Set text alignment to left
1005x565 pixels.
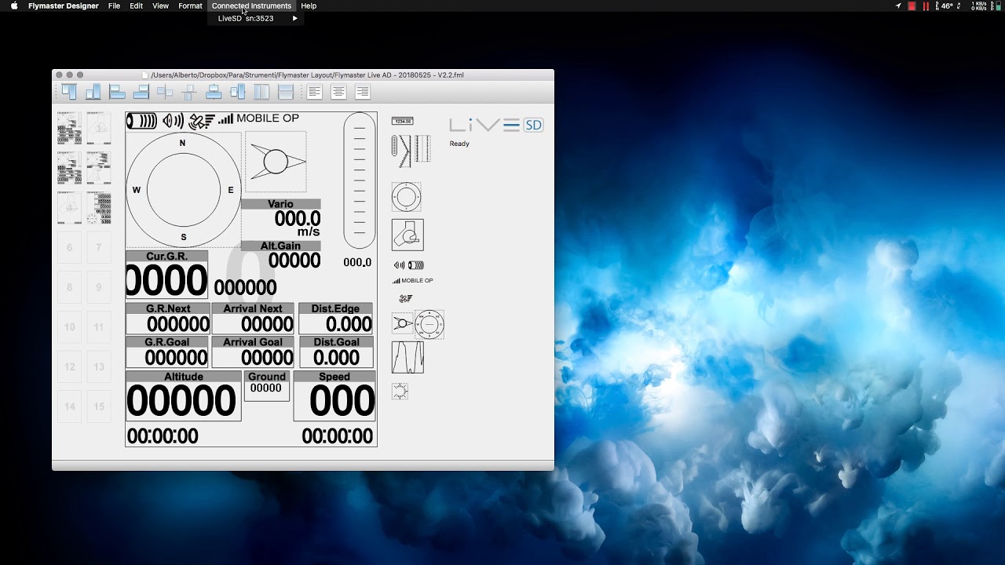[314, 92]
